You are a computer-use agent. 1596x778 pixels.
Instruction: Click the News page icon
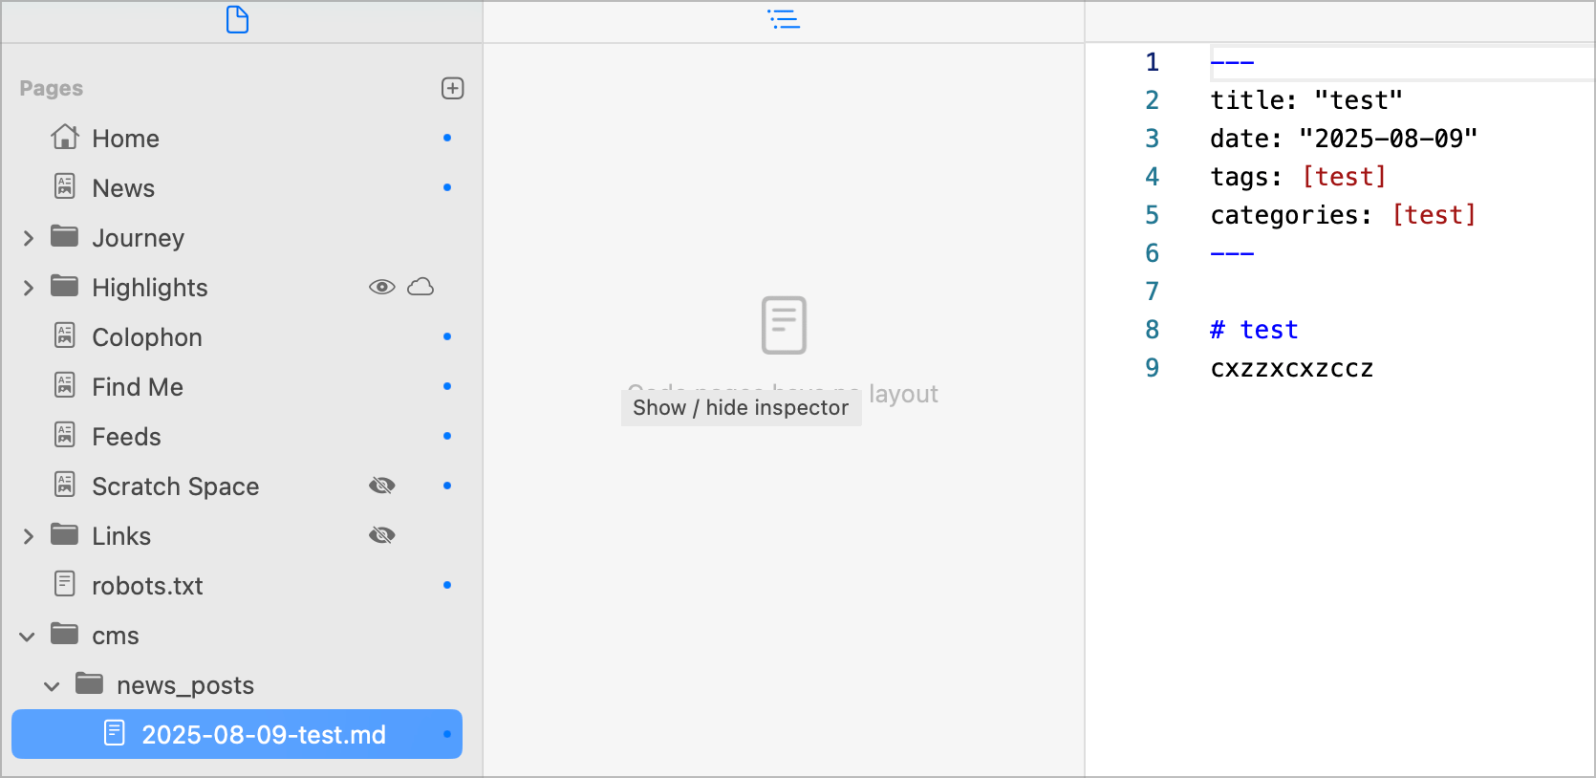coord(65,187)
